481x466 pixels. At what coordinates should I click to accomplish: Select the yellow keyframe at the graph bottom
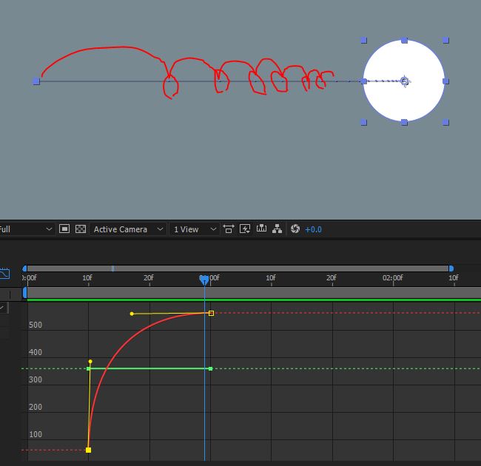(x=88, y=450)
